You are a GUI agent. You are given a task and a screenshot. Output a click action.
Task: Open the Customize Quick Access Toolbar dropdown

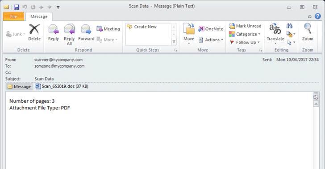tap(58, 8)
